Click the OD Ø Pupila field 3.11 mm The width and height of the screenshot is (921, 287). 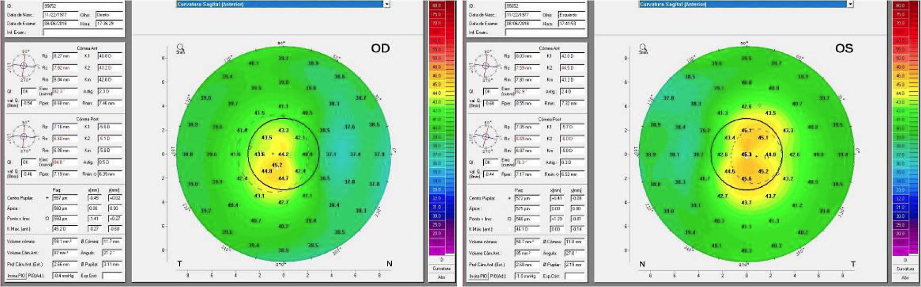(112, 264)
